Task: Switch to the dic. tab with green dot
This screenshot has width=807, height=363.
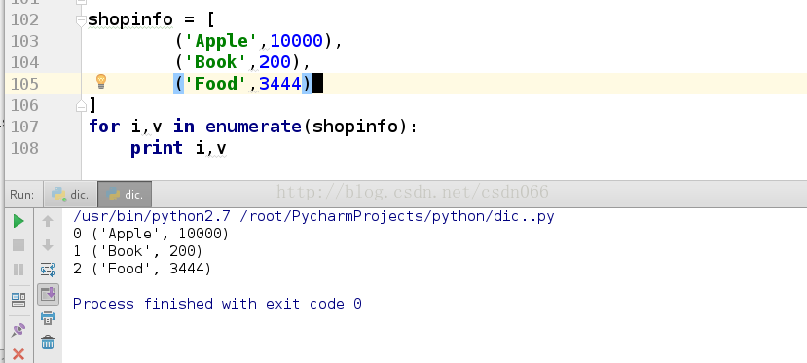Action: (x=71, y=195)
